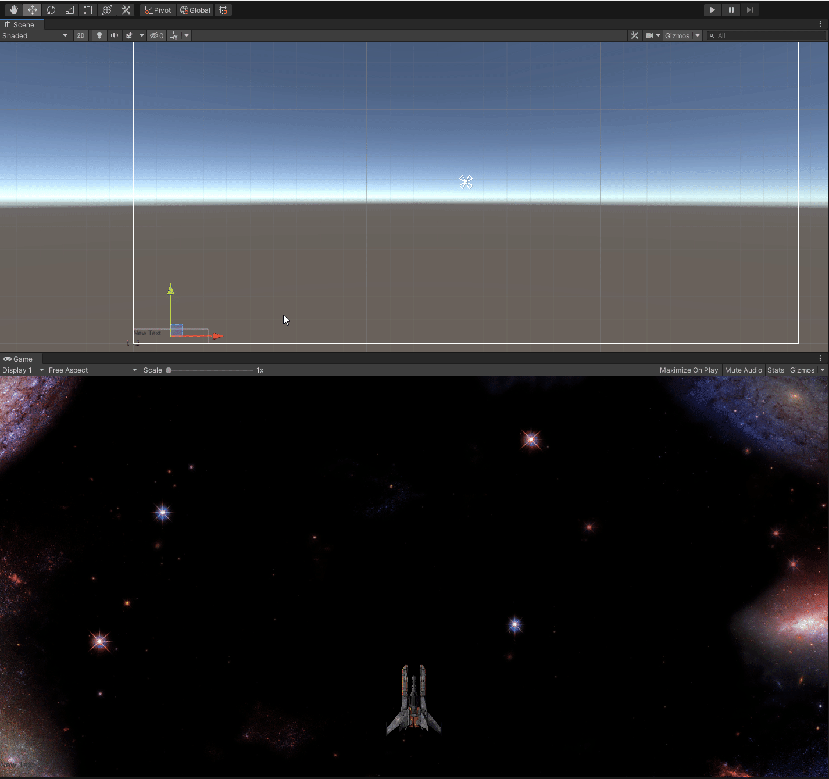Select the Rotate tool

(51, 10)
